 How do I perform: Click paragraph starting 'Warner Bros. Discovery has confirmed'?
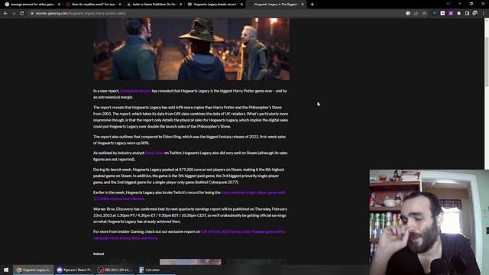[x=190, y=215]
